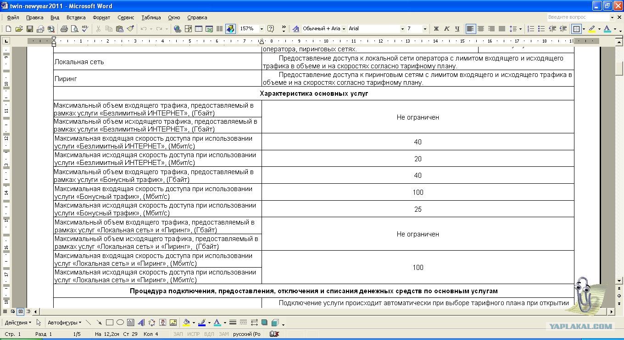Apply bulleted list formatting

(541, 29)
